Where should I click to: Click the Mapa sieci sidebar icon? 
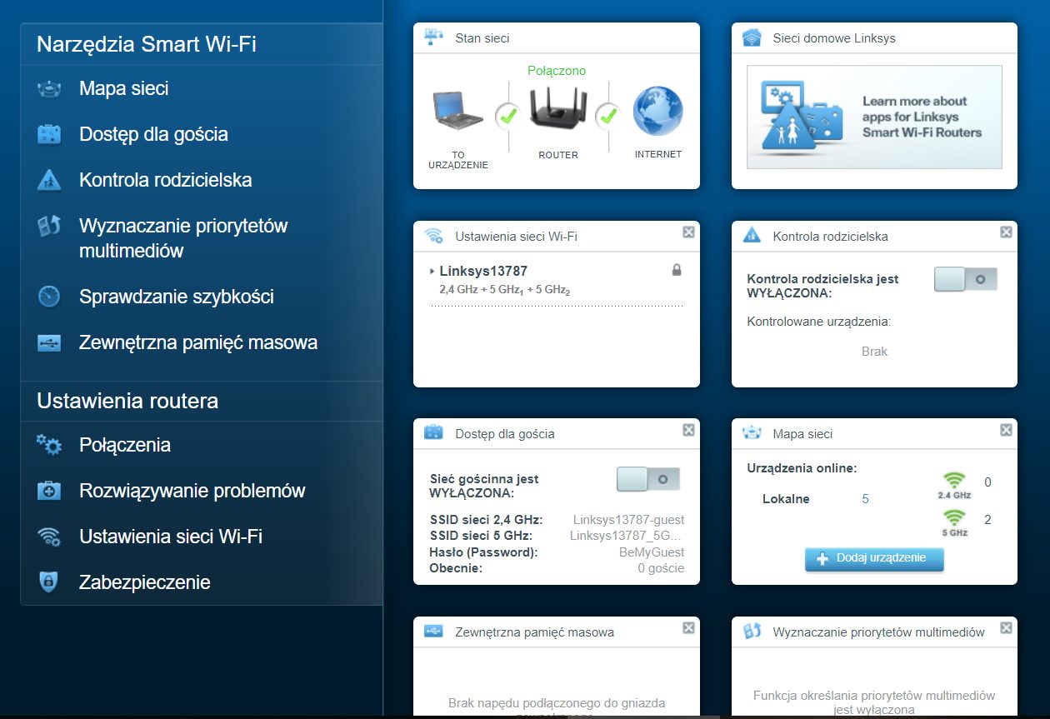coord(49,89)
